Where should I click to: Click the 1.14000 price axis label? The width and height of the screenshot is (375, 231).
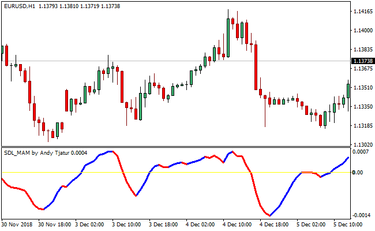(363, 31)
